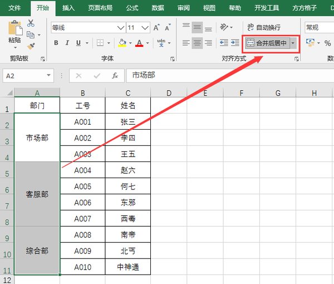Viewport: 334px width, 284px height.
Task: Click the text orientation icon
Action: tap(224, 27)
